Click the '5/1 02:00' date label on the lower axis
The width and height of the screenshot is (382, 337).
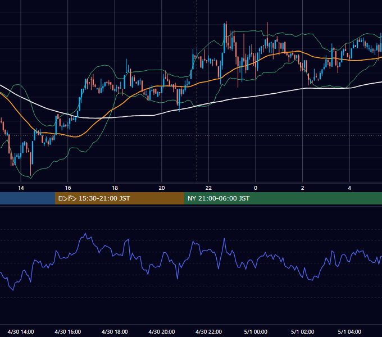303,331
